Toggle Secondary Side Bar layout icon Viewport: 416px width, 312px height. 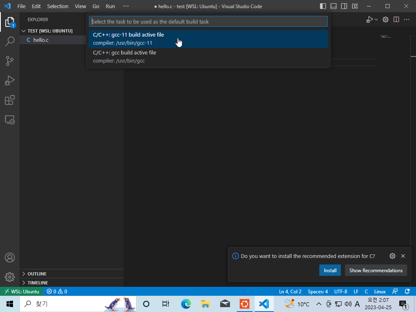click(x=344, y=6)
